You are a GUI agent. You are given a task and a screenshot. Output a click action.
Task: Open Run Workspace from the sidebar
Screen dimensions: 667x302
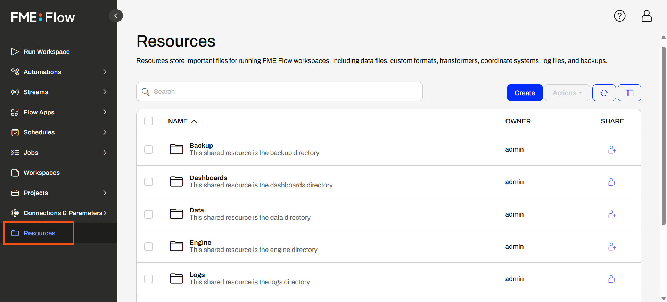pos(46,52)
